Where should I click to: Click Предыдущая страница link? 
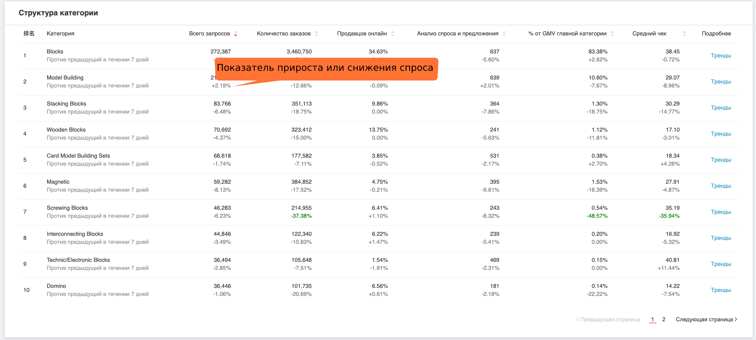[x=608, y=319]
